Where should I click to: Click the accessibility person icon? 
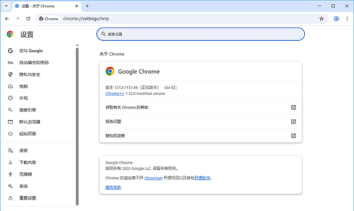(11, 174)
